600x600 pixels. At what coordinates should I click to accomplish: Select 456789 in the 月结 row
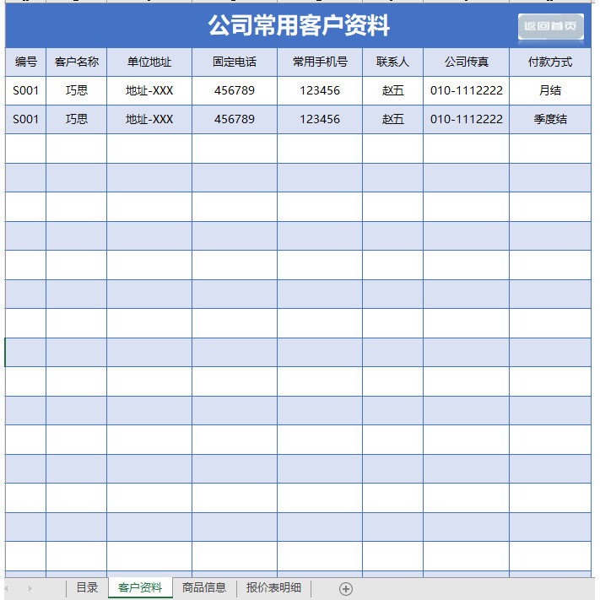[x=235, y=90]
